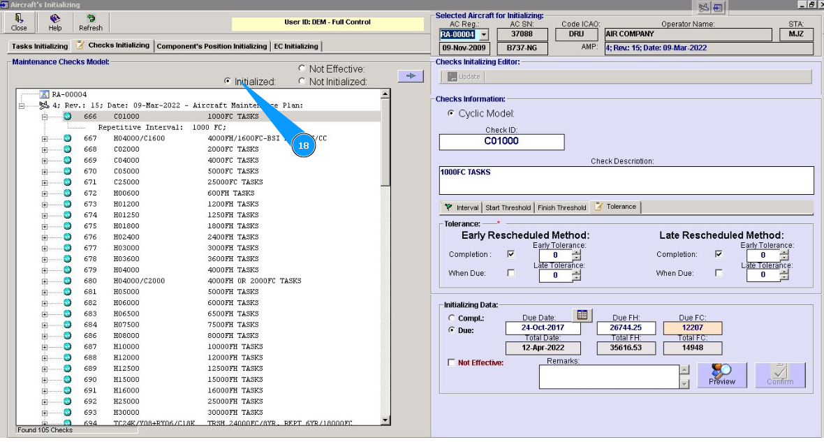Screen dimensions: 824x442
Task: Open the AC Reg. dropdown
Action: point(484,34)
